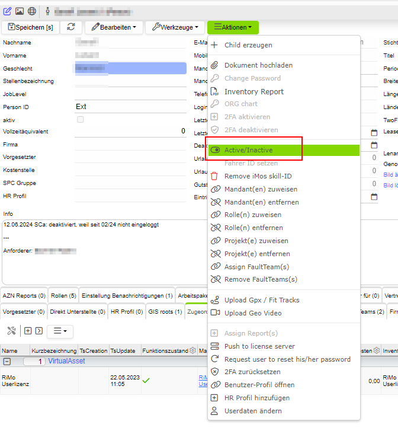Viewport: 398px width, 437px height.
Task: Click the Rolle(n) entfernen unlink icon
Action: (216, 228)
